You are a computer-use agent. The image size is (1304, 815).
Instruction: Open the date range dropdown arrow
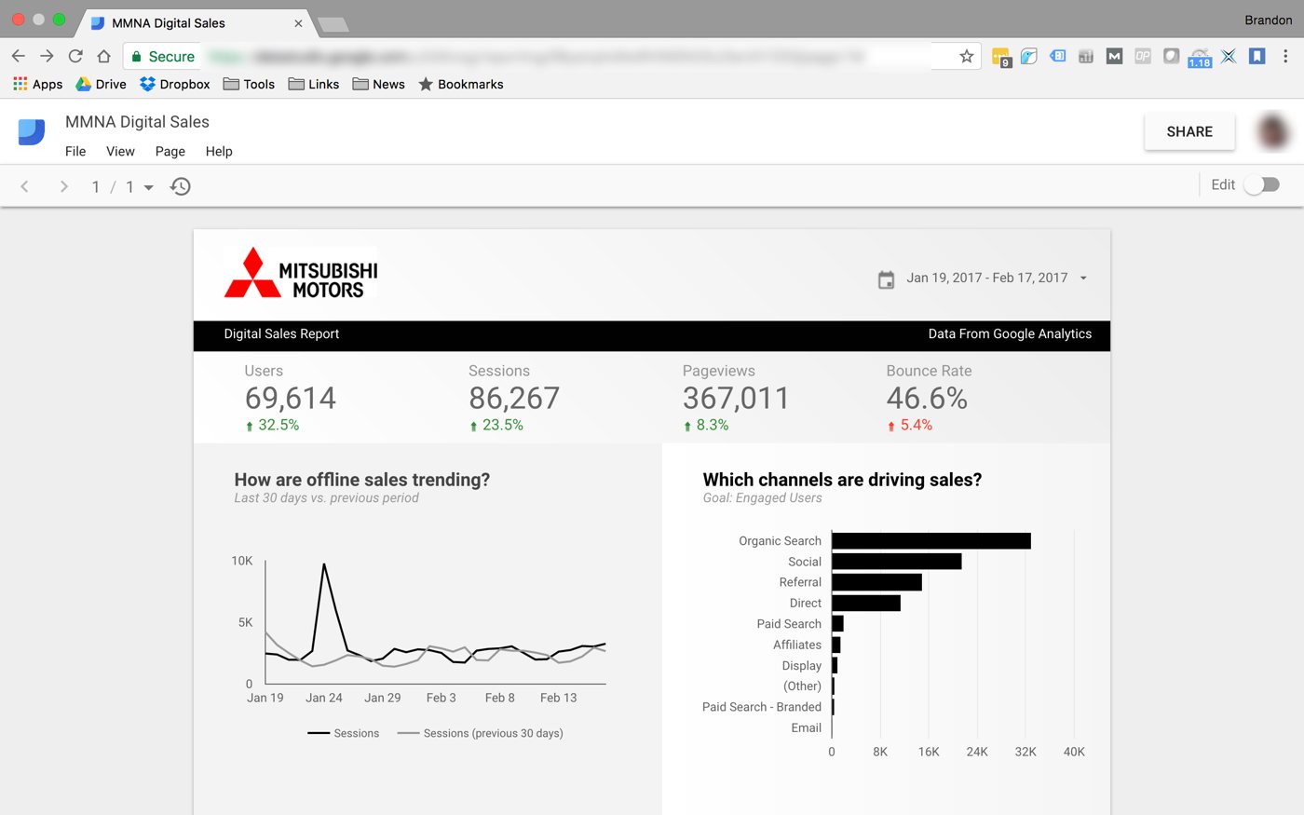coord(1083,278)
